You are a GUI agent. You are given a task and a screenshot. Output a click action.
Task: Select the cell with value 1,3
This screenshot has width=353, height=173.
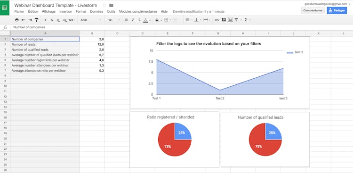pyautogui.click(x=92, y=66)
